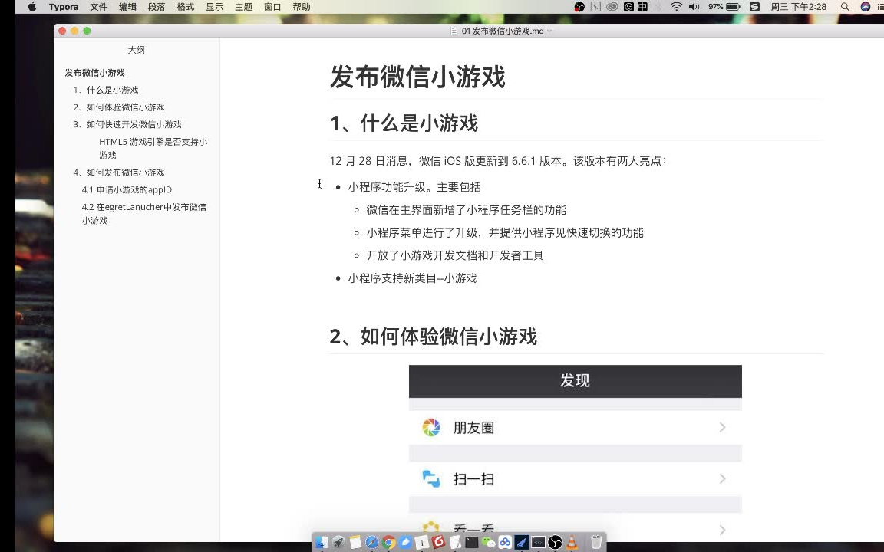Toggle the OBS status bar icon
Image resolution: width=884 pixels, height=552 pixels.
pyautogui.click(x=580, y=7)
